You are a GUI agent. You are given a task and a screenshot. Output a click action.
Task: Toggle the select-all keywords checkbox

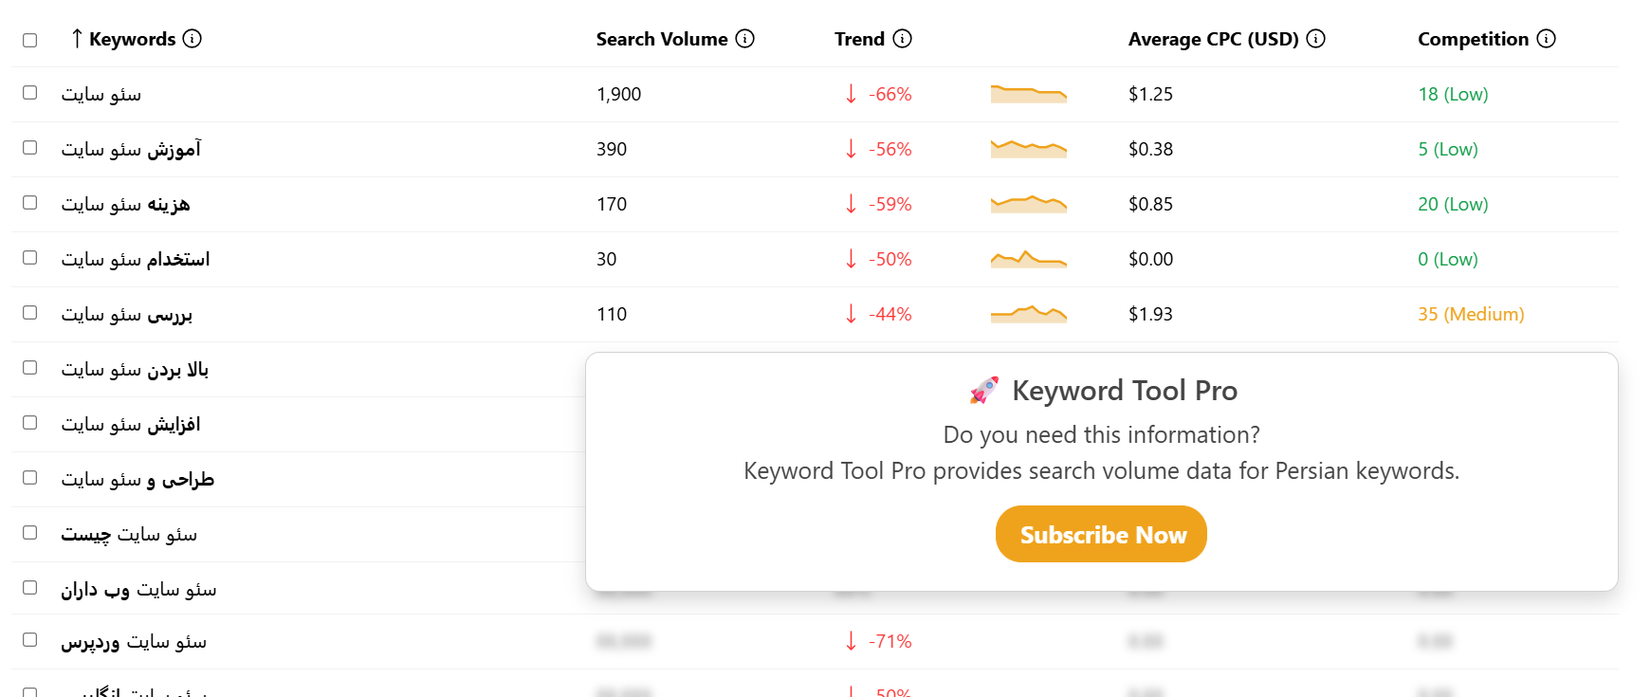(30, 40)
